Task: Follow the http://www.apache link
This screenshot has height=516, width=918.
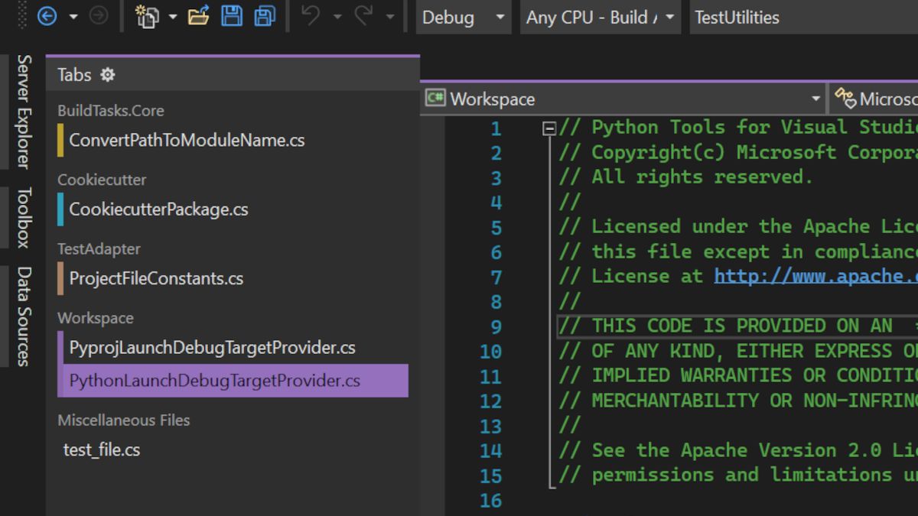Action: [x=815, y=276]
